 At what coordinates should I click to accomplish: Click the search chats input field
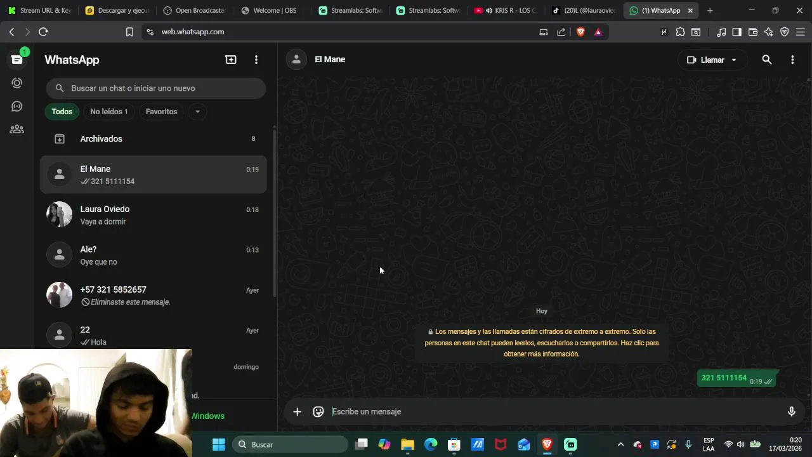coord(156,88)
